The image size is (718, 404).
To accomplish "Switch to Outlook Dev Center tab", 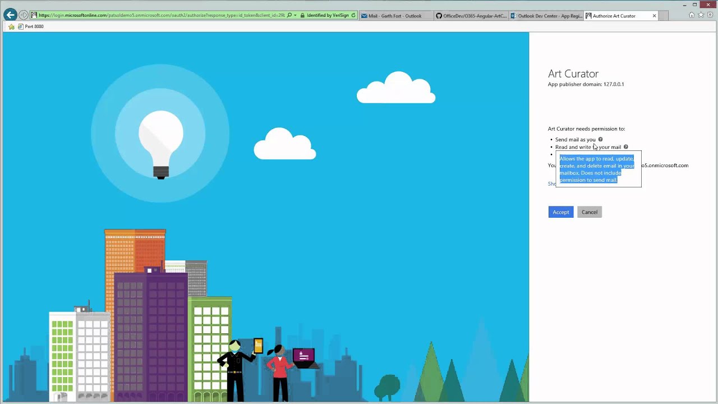I will point(546,16).
